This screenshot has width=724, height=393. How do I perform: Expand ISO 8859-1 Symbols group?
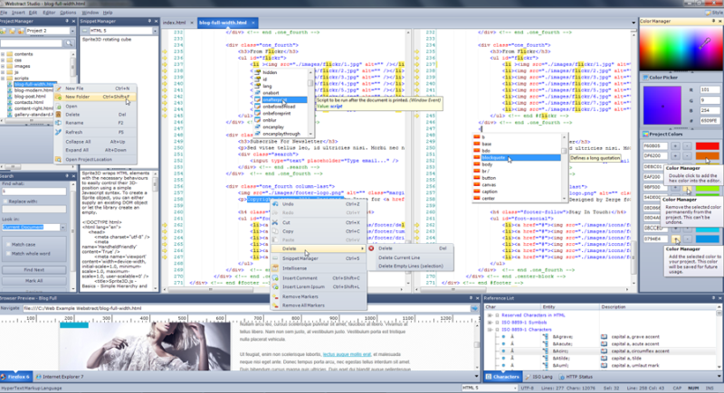pos(490,323)
